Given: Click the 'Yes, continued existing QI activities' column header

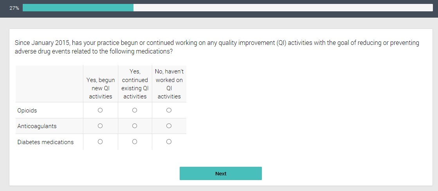Looking at the screenshot, I should click(x=135, y=84).
